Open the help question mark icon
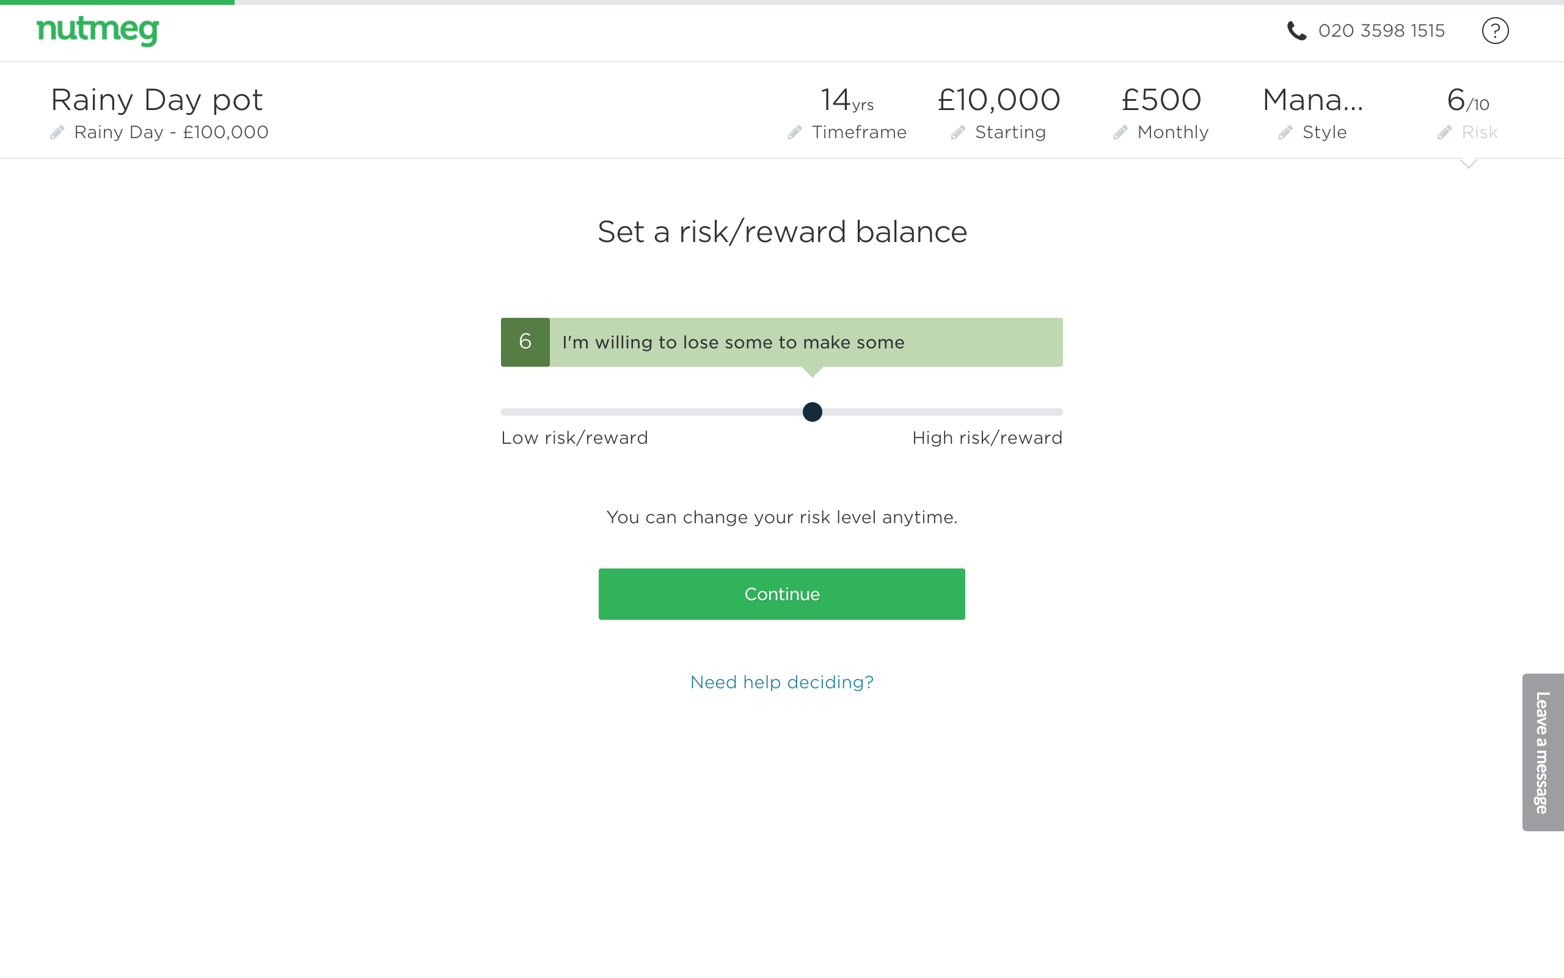Screen dimensions: 1564x978 pyautogui.click(x=1494, y=31)
